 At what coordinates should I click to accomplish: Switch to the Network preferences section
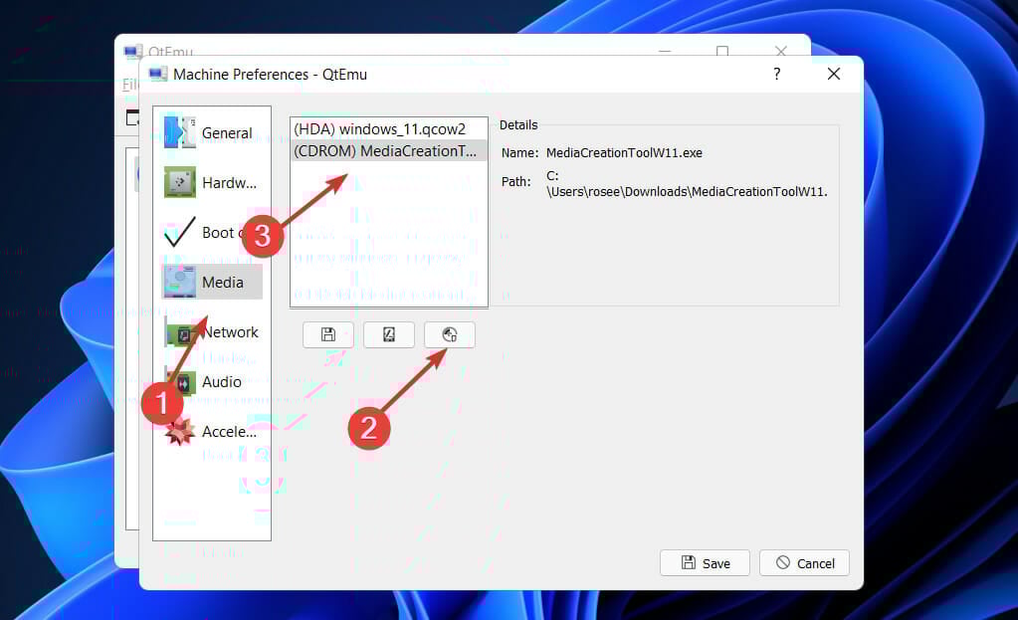(x=212, y=331)
